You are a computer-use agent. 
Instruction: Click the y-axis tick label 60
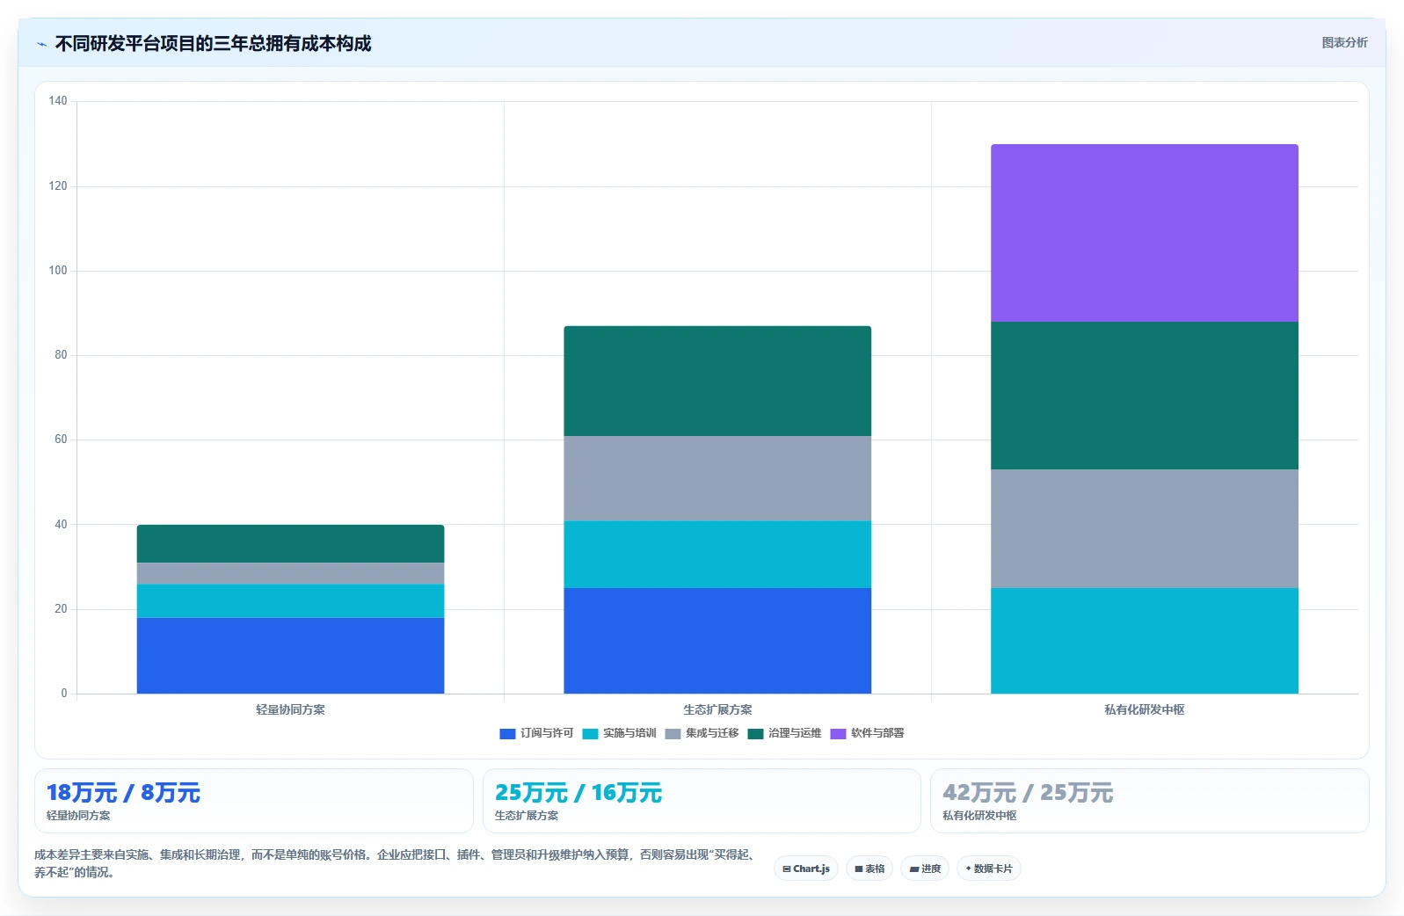coord(61,440)
